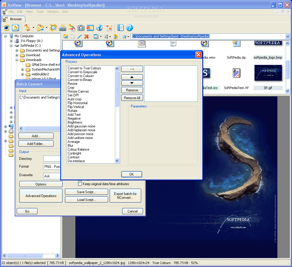The height and width of the screenshot is (267, 292).
Task: Click Go button in Batch Convert
Action: pyautogui.click(x=27, y=211)
